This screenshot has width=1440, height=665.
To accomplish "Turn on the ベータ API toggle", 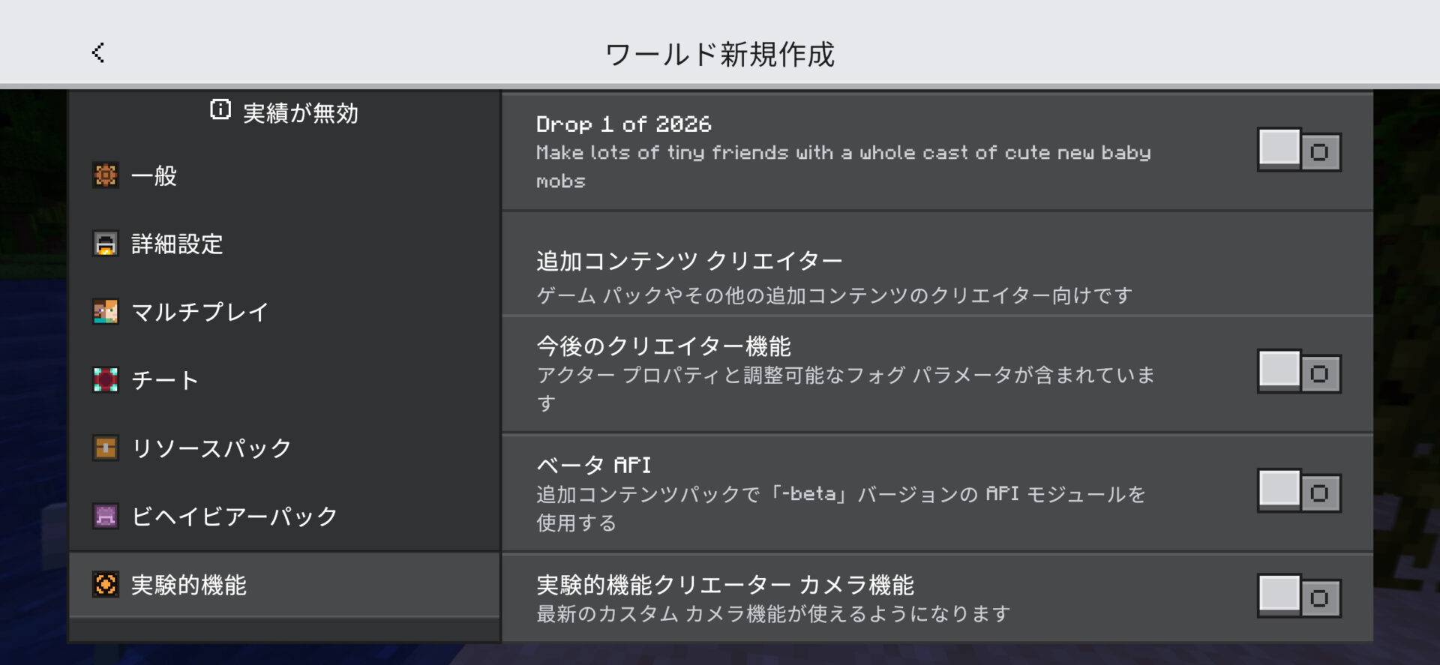I will pos(1299,492).
